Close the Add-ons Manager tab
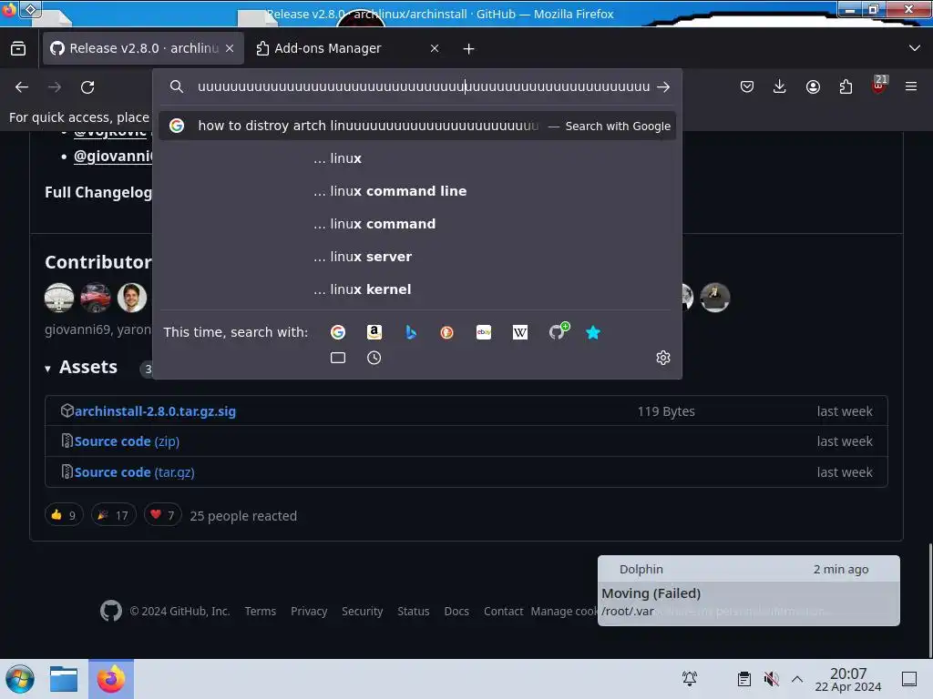This screenshot has height=699, width=933. point(435,48)
